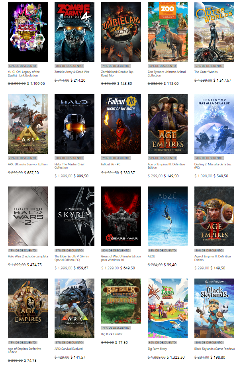
Task: Click the Big Buck Hunter title link
Action: click(112, 334)
